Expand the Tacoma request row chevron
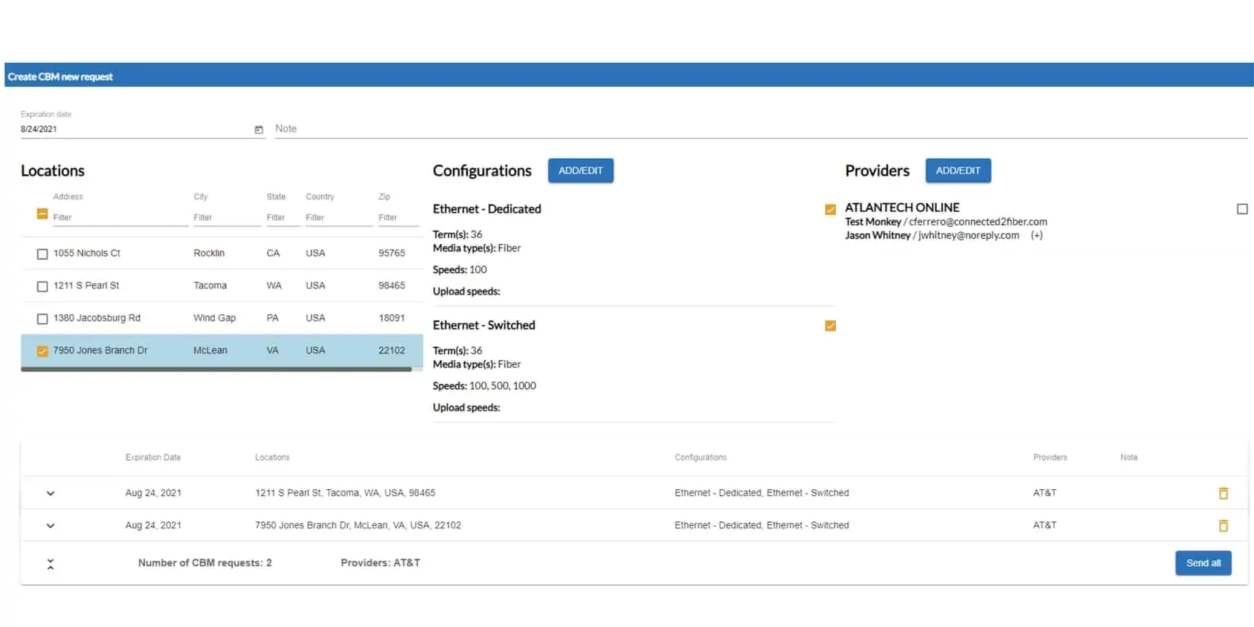Screen dimensions: 1254x627 pos(50,493)
